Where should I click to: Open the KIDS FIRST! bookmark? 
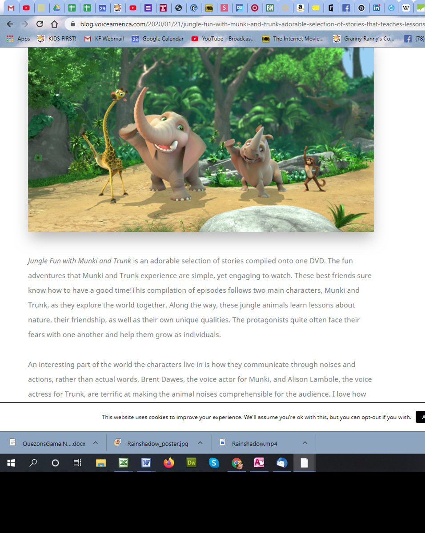pyautogui.click(x=57, y=39)
